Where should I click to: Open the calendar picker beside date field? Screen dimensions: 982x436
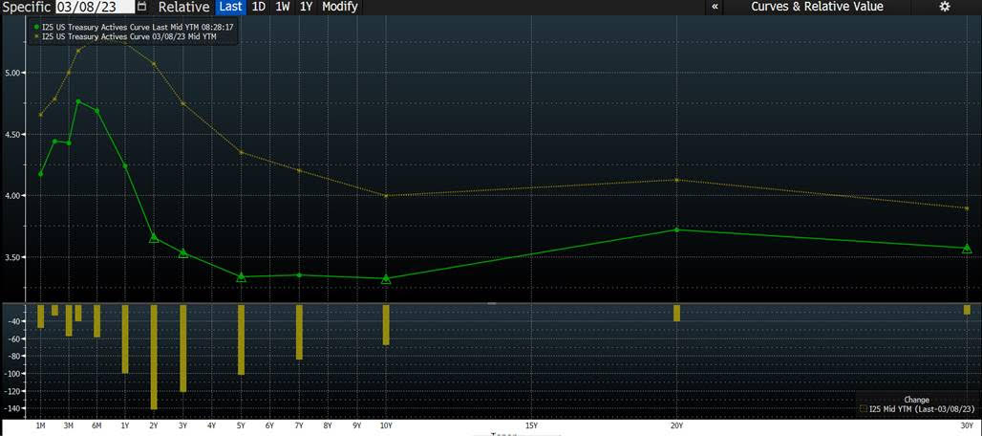pyautogui.click(x=142, y=7)
